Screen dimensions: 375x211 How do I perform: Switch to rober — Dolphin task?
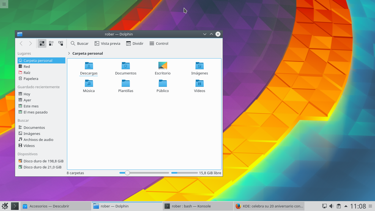pos(127,206)
